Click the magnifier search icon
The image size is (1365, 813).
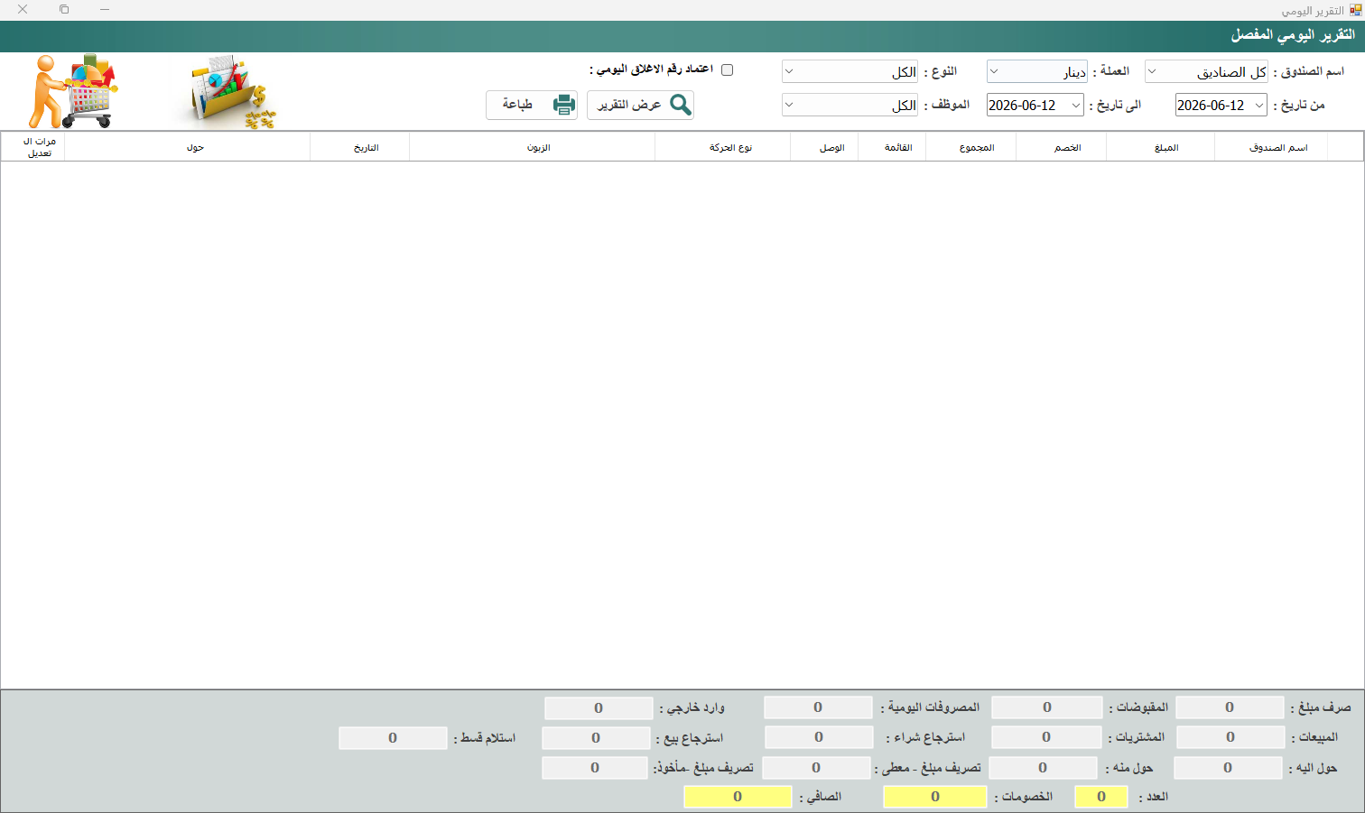coord(681,105)
